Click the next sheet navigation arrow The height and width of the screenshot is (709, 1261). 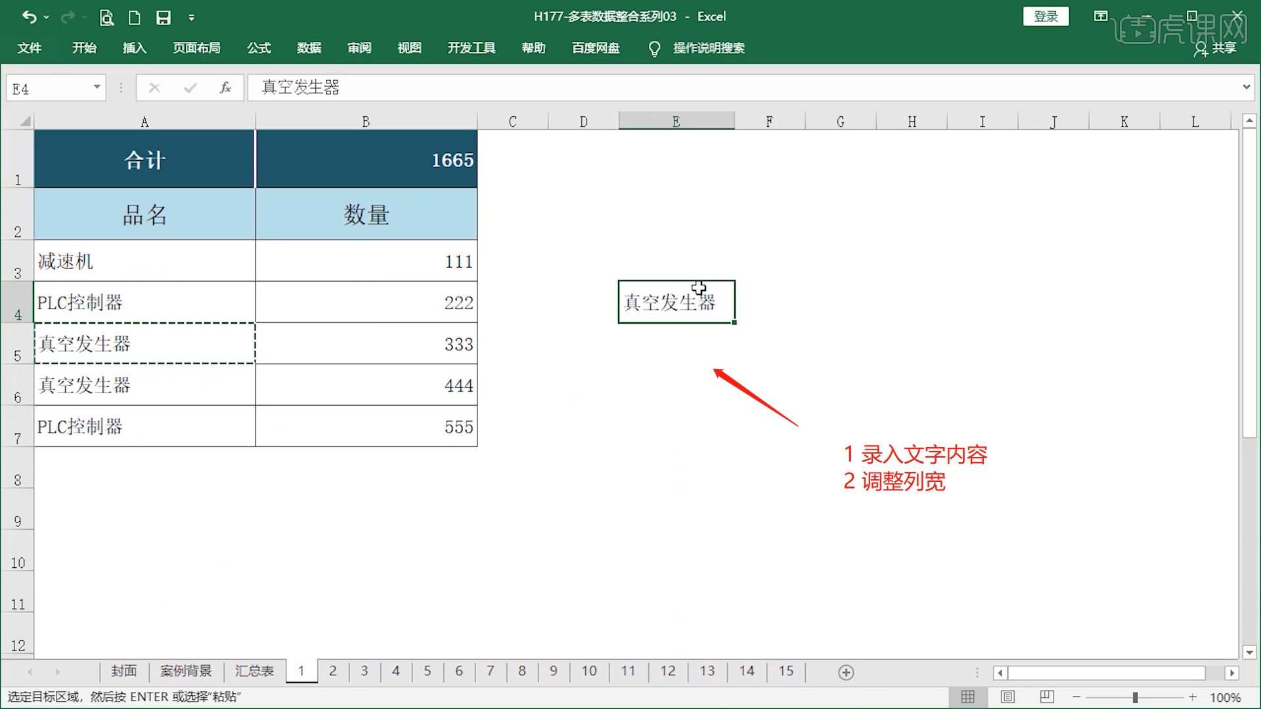pyautogui.click(x=58, y=672)
